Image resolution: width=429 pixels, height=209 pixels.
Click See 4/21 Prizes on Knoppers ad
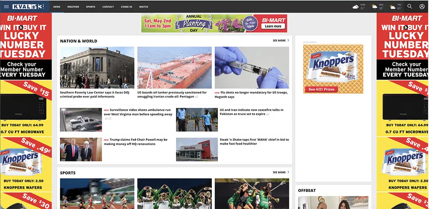(321, 89)
